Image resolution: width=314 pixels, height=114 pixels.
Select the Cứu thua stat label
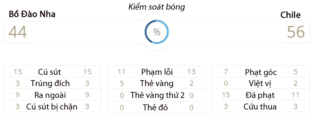pyautogui.click(x=260, y=107)
